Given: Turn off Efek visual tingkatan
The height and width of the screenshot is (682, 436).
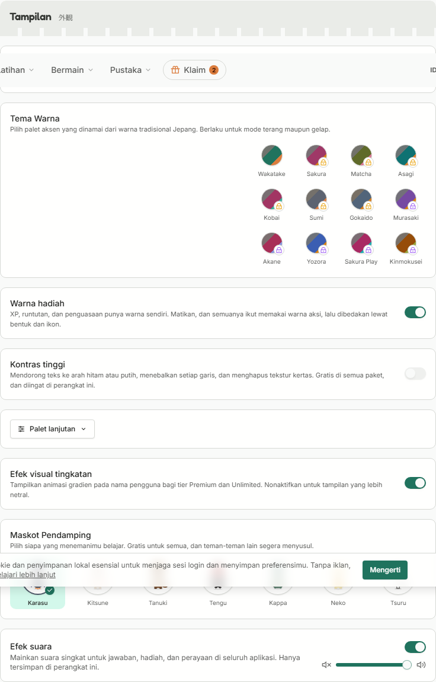Looking at the screenshot, I should [x=415, y=483].
